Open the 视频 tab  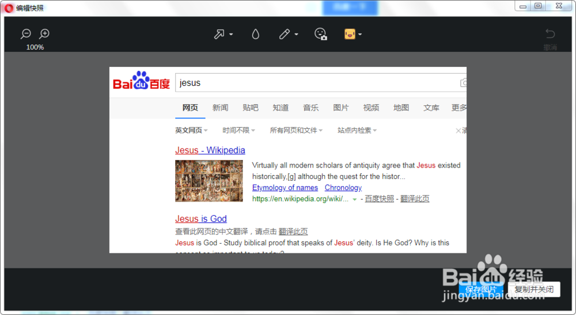coord(371,108)
